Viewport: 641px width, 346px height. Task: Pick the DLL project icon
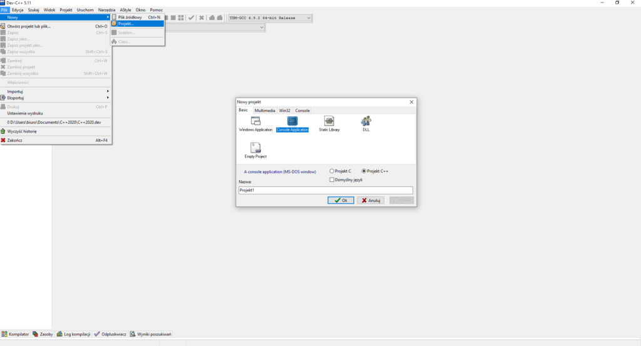coord(366,121)
